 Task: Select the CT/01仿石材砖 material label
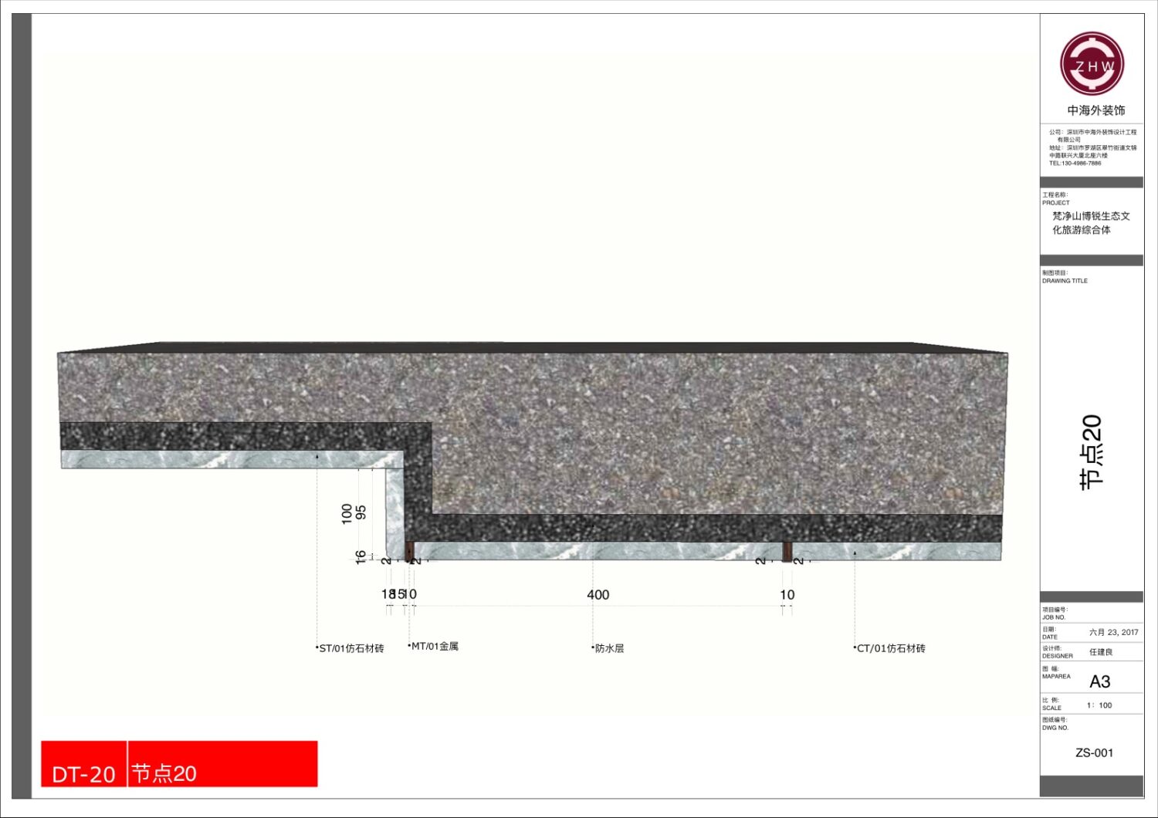(891, 648)
